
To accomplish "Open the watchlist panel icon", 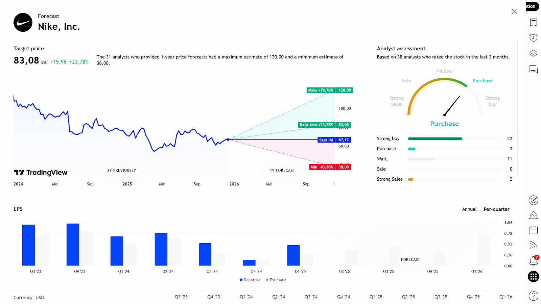I will (x=533, y=22).
